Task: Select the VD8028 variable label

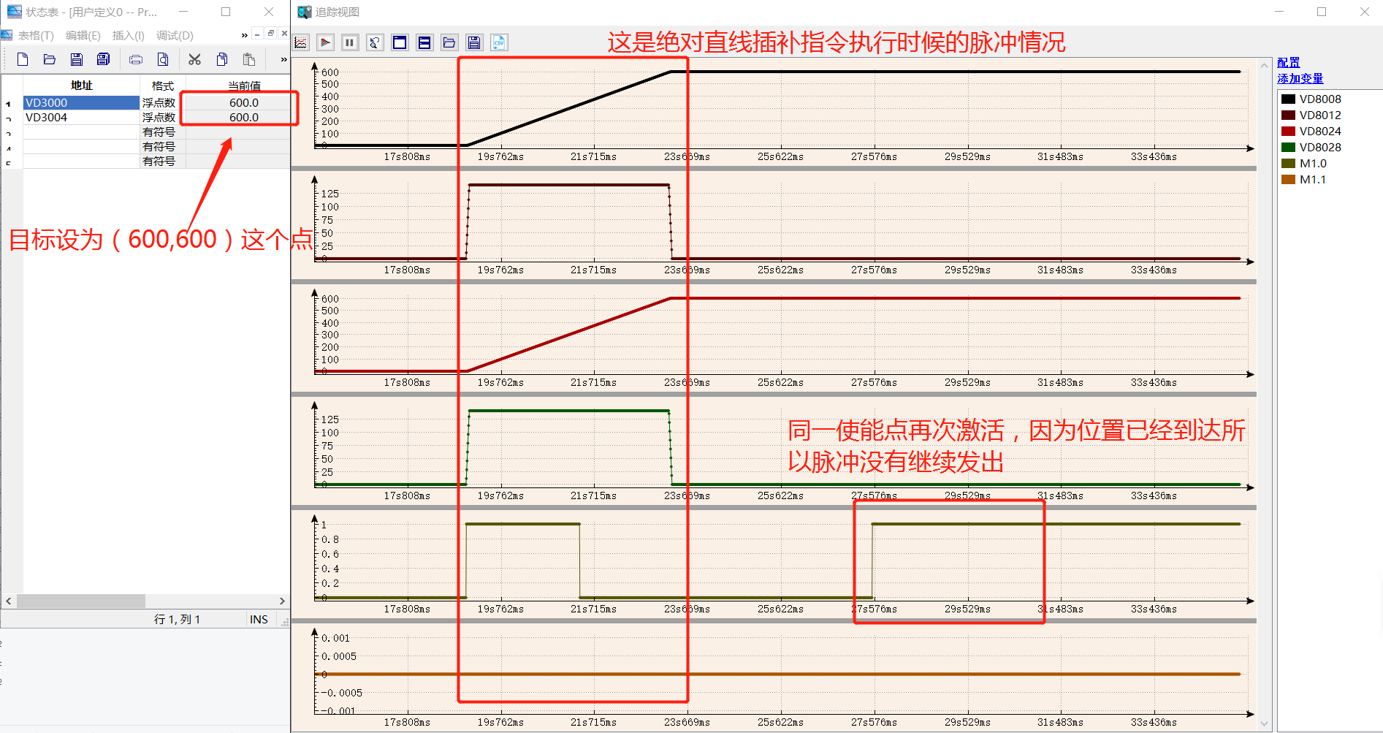Action: tap(1320, 148)
